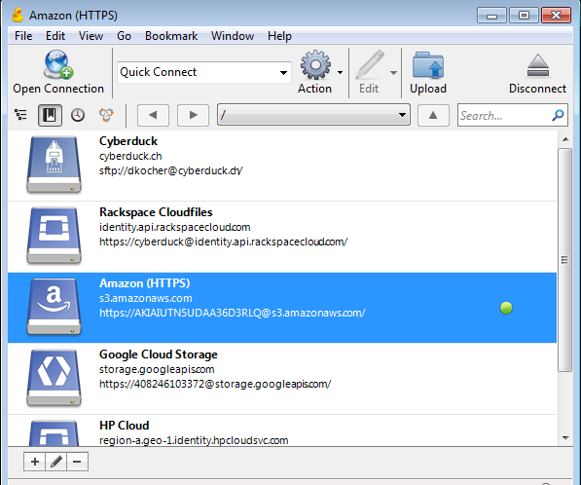The image size is (581, 485).
Task: Close the Amazon (HTTPS) window
Action: (x=556, y=16)
